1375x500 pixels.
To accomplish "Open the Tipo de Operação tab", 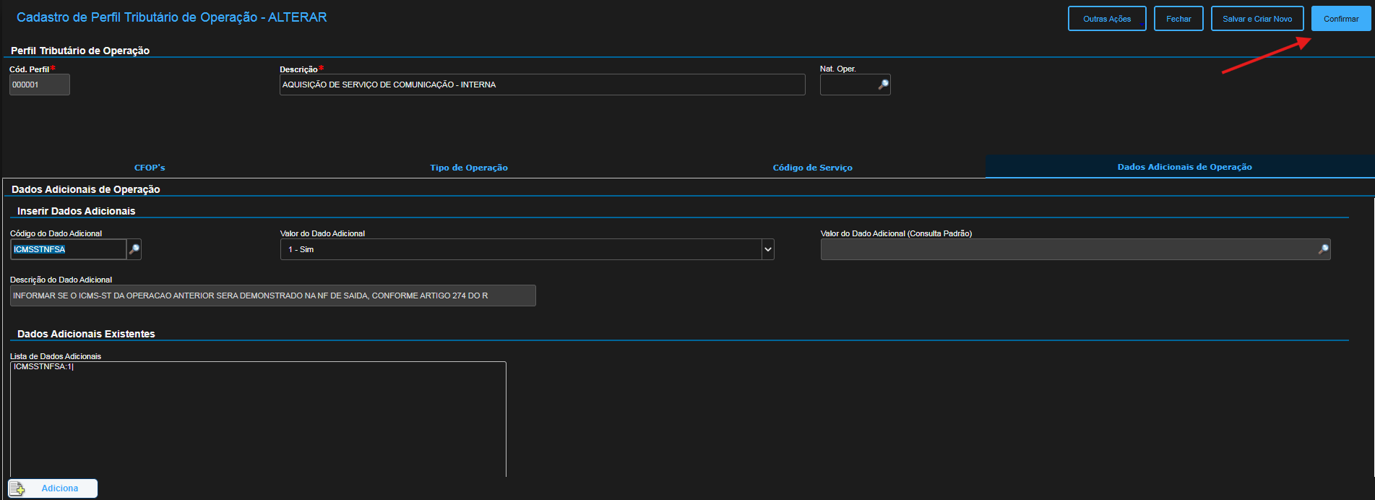I will pos(469,168).
